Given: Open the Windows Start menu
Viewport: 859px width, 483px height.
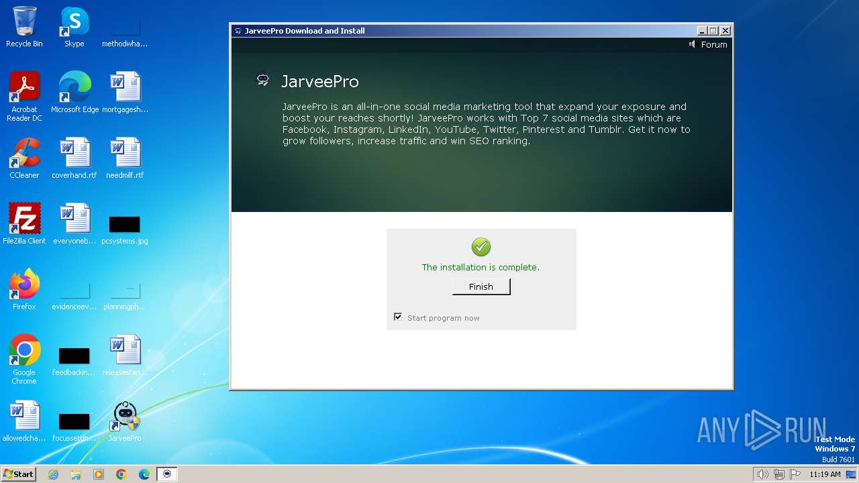Looking at the screenshot, I should pyautogui.click(x=18, y=474).
